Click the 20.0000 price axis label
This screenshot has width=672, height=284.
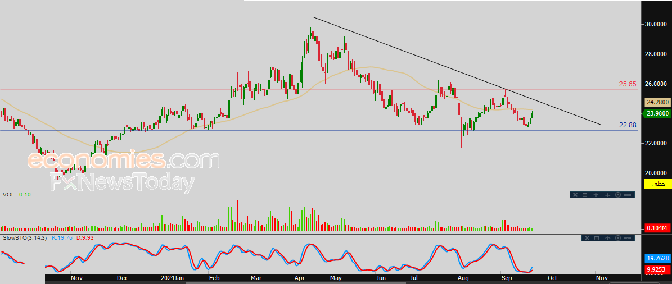click(657, 173)
